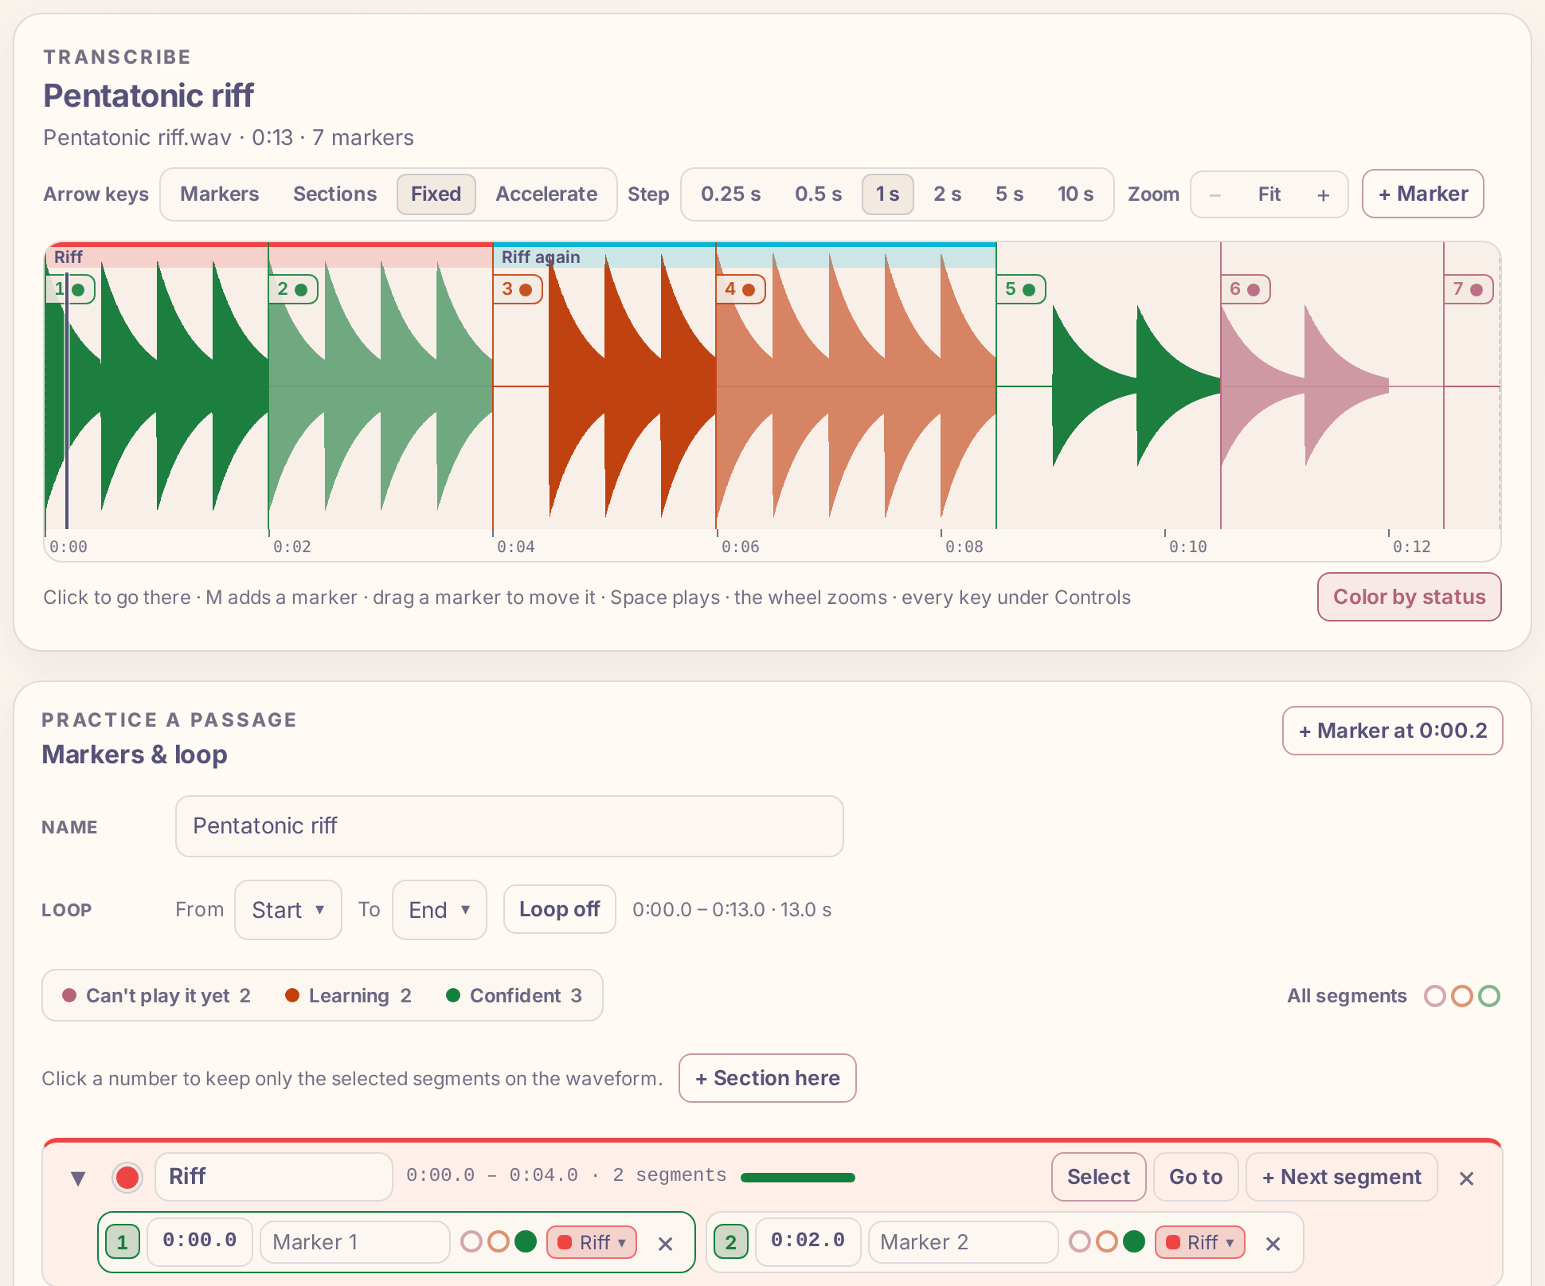Set arrow keys mode to Markers
Screen dimensions: 1545x1286
[219, 194]
